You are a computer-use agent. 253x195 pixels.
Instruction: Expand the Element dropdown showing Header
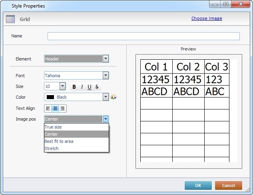coord(106,59)
